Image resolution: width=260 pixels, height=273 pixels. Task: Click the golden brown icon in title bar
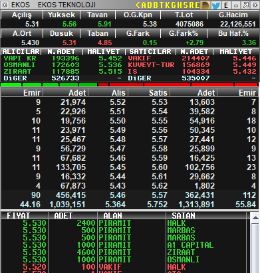tap(205, 5)
